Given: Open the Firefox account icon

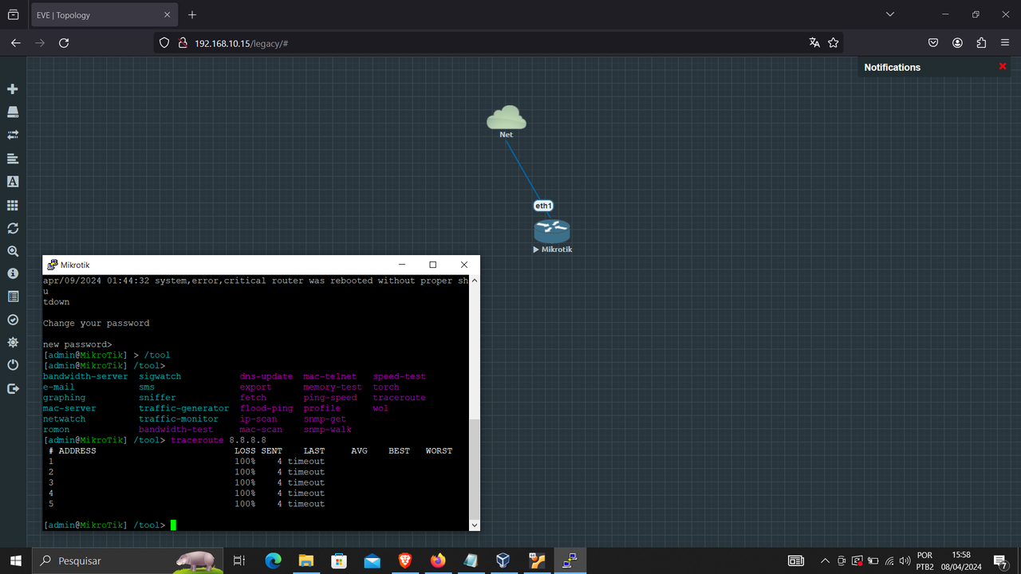Looking at the screenshot, I should (x=957, y=43).
